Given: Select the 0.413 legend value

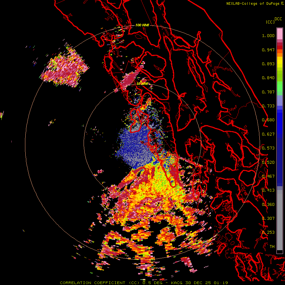Looking at the screenshot, I should (268, 190).
